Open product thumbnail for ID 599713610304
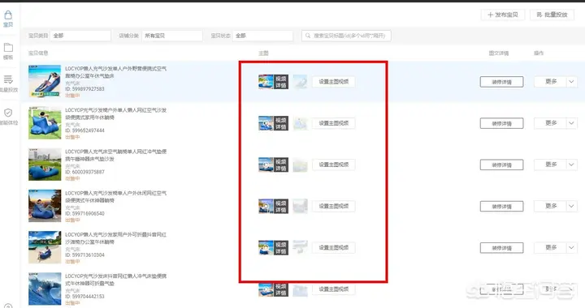 tap(45, 247)
